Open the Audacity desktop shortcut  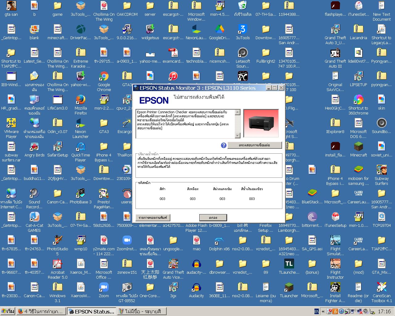(x=196, y=290)
